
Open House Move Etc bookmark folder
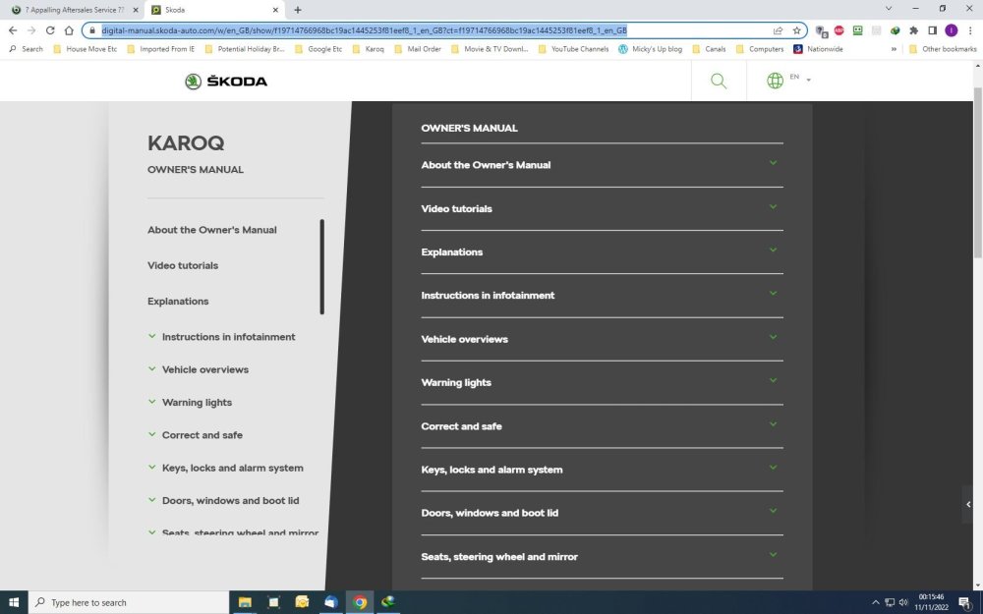pos(86,49)
